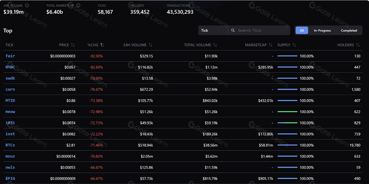The image size is (369, 184).
Task: Open the Tick search type dropdown
Action: pyautogui.click(x=213, y=30)
